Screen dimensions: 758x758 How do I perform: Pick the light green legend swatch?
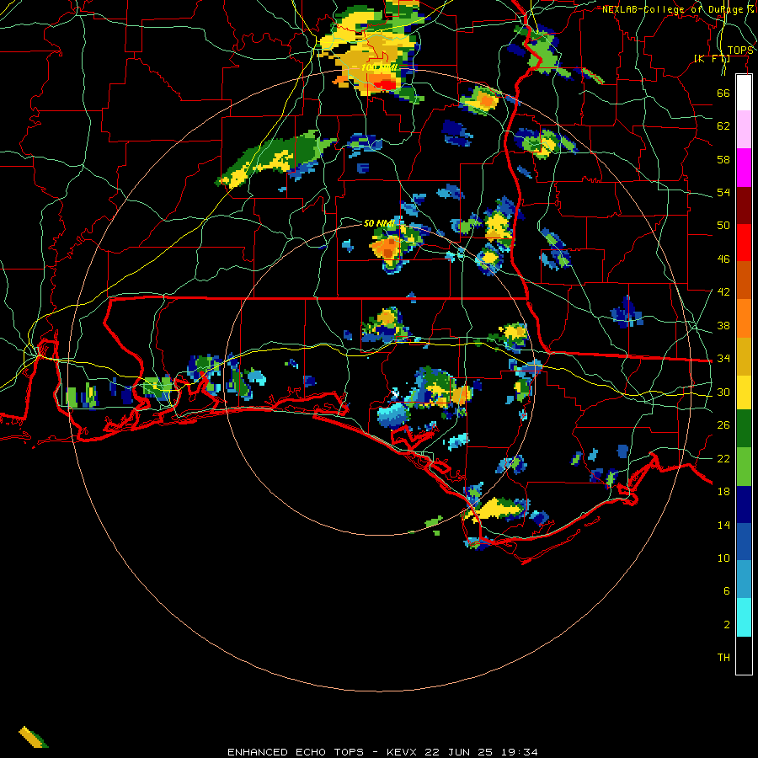click(744, 467)
